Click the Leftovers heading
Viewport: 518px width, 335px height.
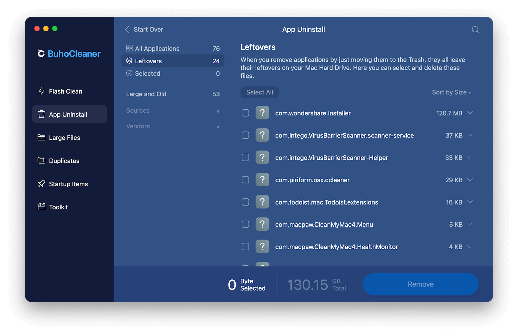[258, 47]
